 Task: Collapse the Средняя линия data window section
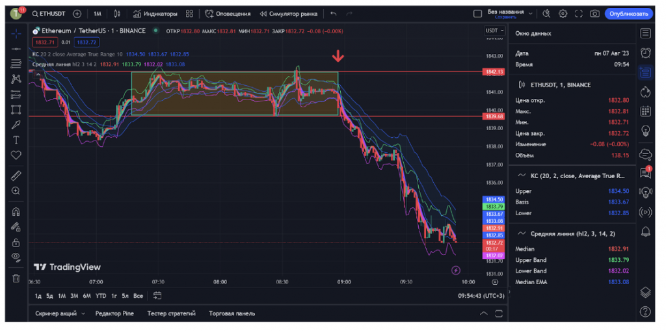[x=521, y=233]
